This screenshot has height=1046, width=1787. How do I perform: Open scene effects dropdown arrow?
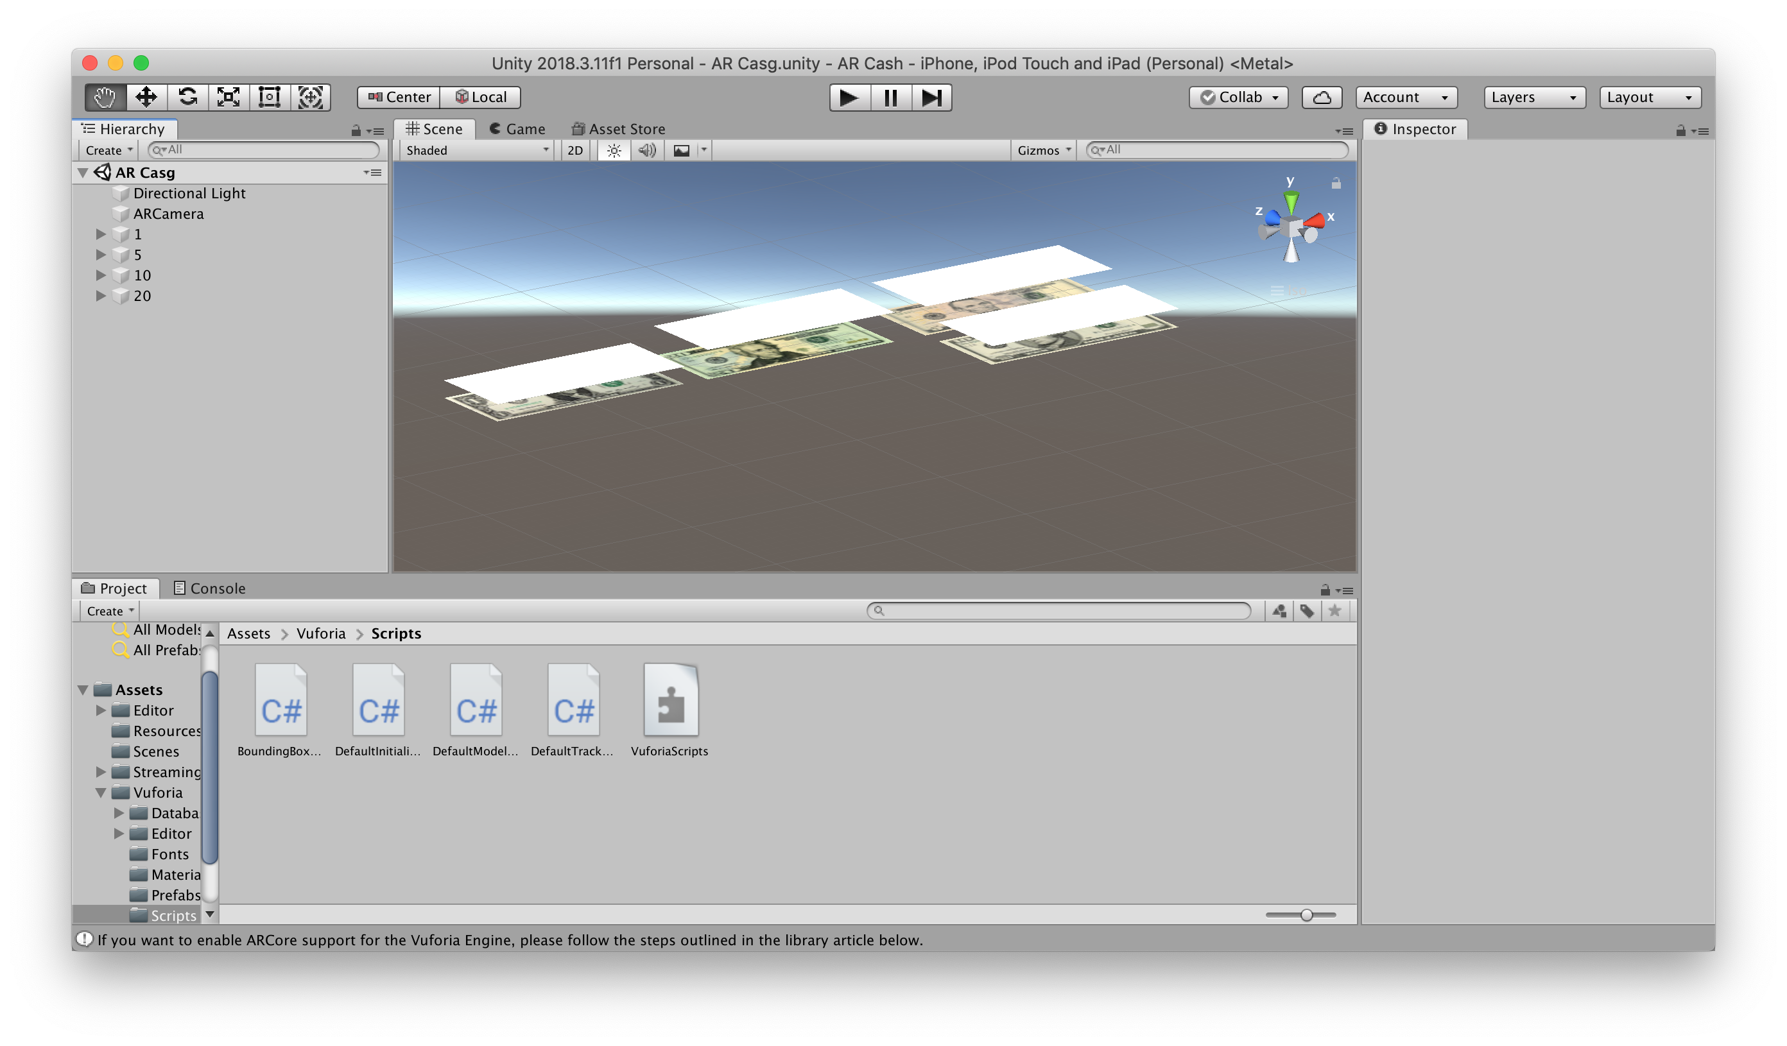[x=704, y=150]
